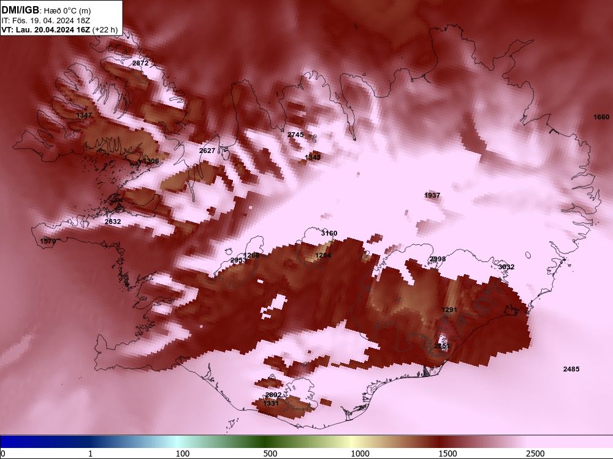613x459 pixels.
Task: Click the map value 1306
Action: tap(151, 161)
